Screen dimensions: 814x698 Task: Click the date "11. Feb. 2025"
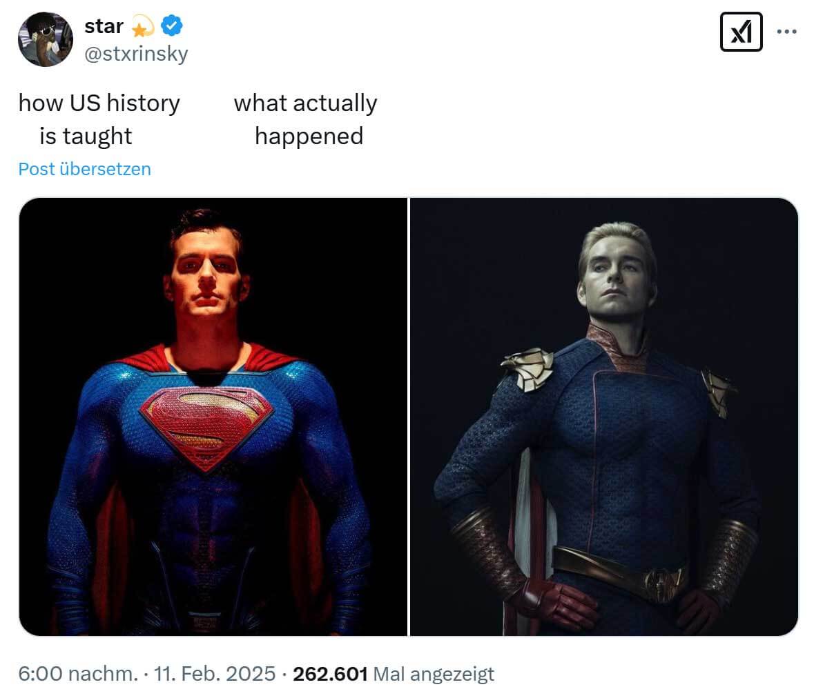coord(215,674)
